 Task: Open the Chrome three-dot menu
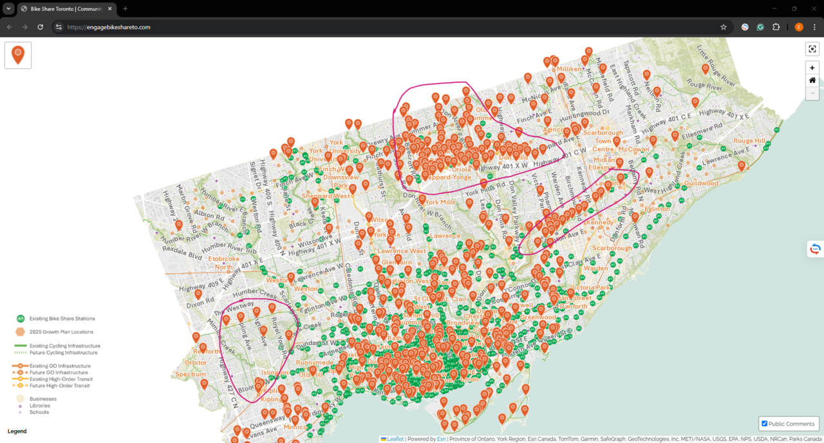814,27
